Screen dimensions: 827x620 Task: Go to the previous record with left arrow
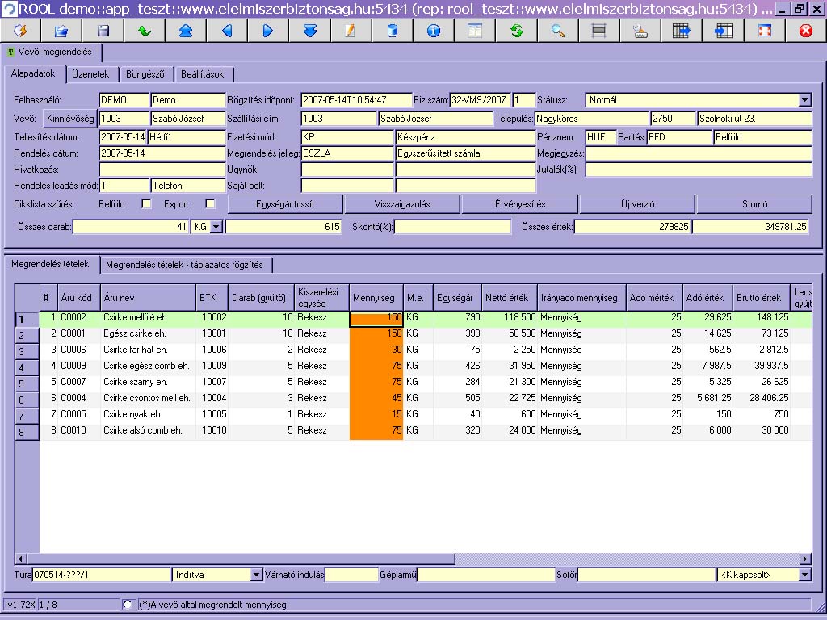tap(227, 31)
